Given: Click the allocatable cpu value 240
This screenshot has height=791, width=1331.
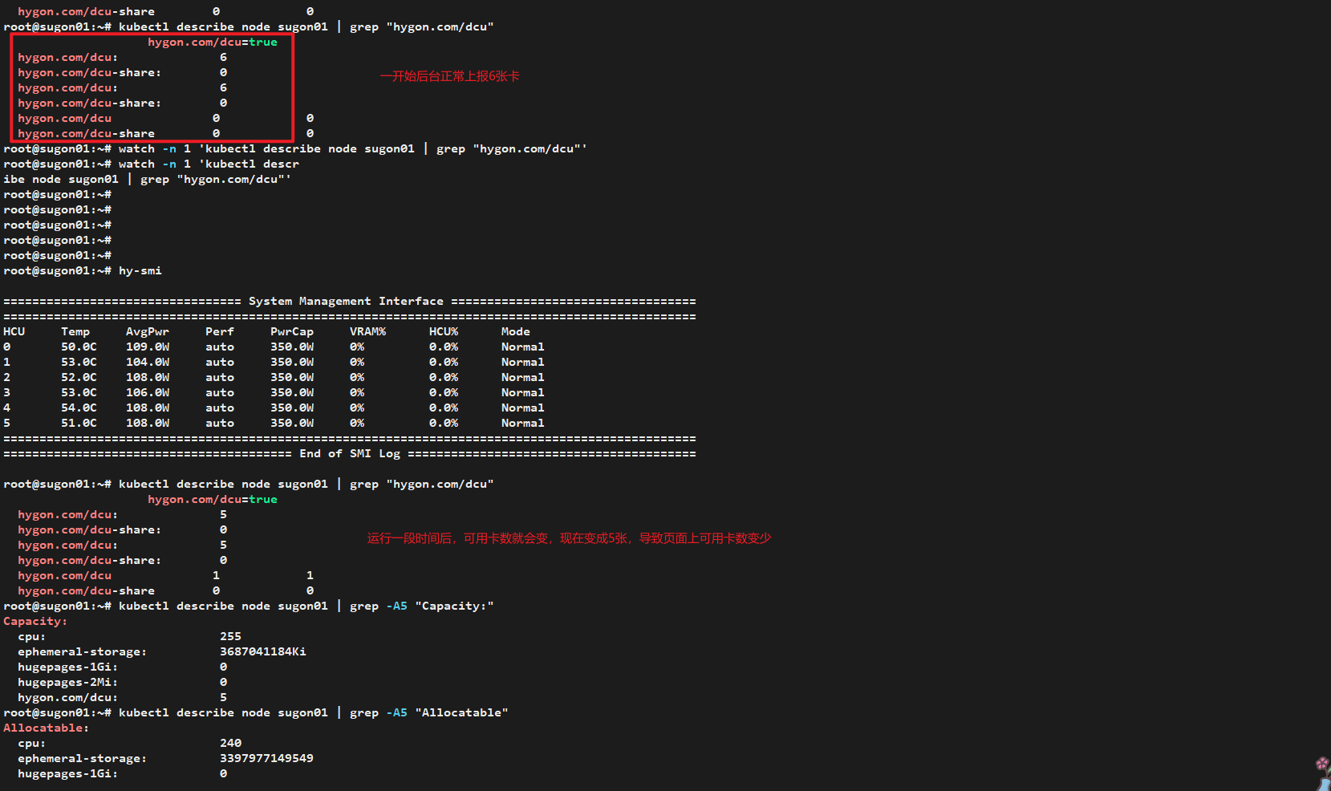Looking at the screenshot, I should (230, 744).
